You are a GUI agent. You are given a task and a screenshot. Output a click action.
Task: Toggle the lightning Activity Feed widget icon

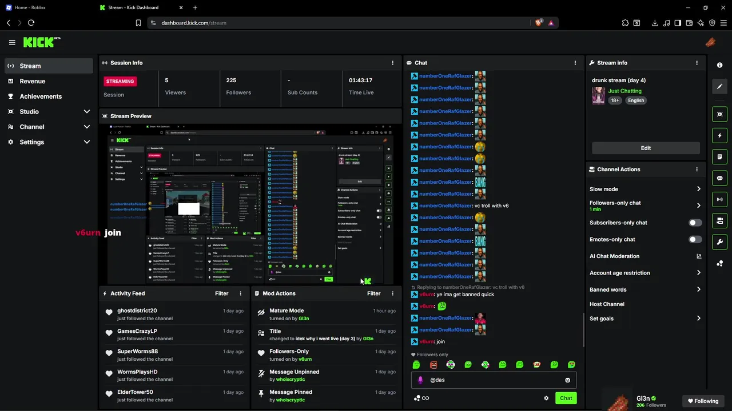pyautogui.click(x=719, y=136)
